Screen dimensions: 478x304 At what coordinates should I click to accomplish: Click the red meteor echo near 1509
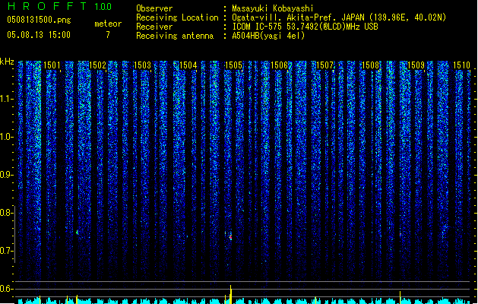pos(400,234)
